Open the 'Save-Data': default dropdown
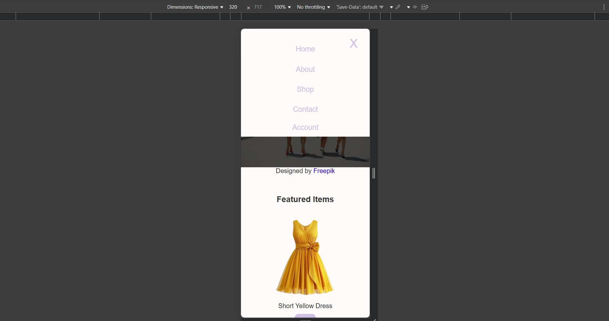This screenshot has height=321, width=609. 359,7
